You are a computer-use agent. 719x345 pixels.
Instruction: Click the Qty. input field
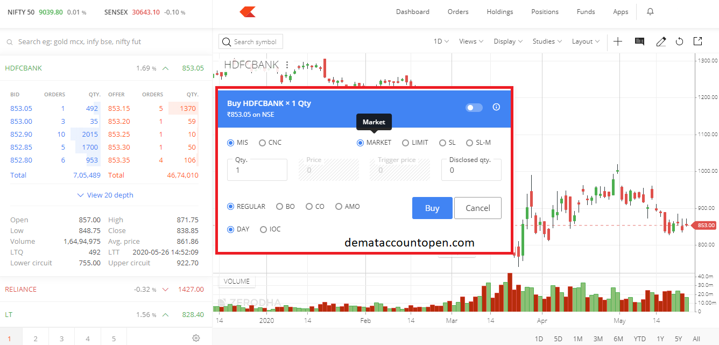[257, 170]
